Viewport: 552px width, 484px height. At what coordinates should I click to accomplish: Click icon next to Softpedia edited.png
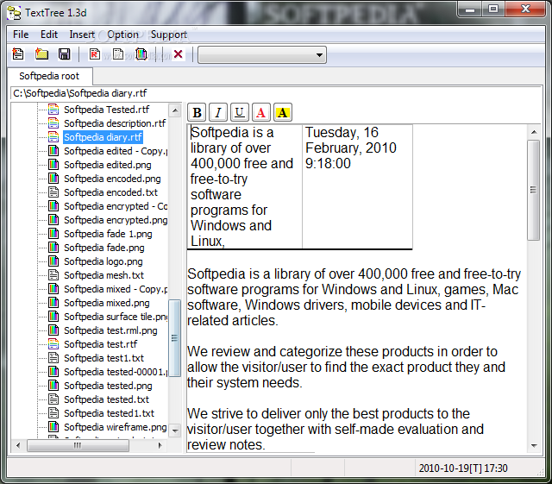(x=53, y=165)
